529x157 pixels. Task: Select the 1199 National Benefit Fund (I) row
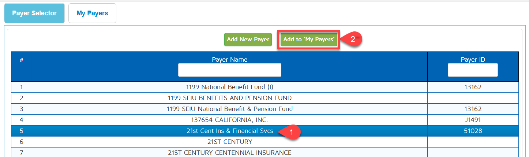click(229, 87)
